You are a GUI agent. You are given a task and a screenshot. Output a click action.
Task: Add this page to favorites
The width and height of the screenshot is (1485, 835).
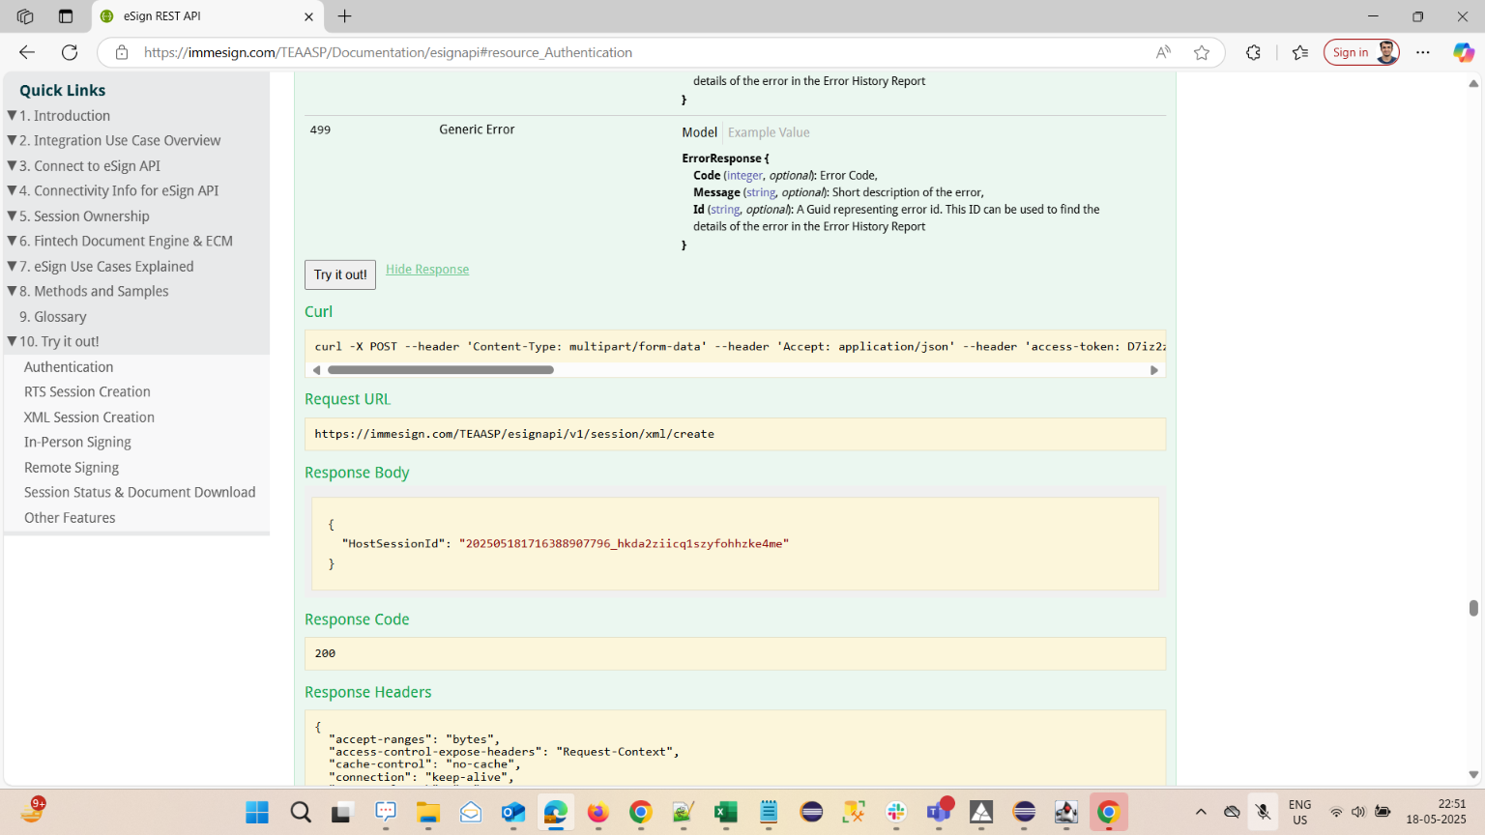pos(1201,52)
